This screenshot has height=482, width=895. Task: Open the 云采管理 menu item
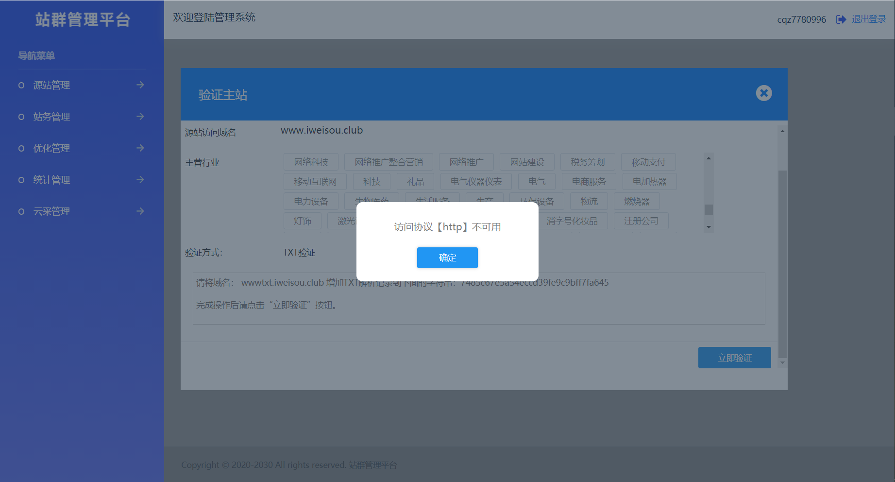51,211
